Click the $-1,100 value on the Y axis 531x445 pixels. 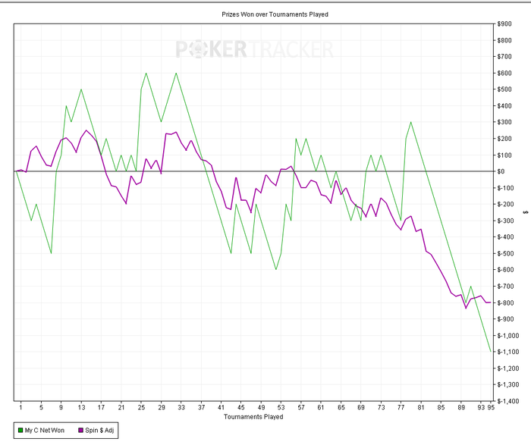[x=508, y=352]
